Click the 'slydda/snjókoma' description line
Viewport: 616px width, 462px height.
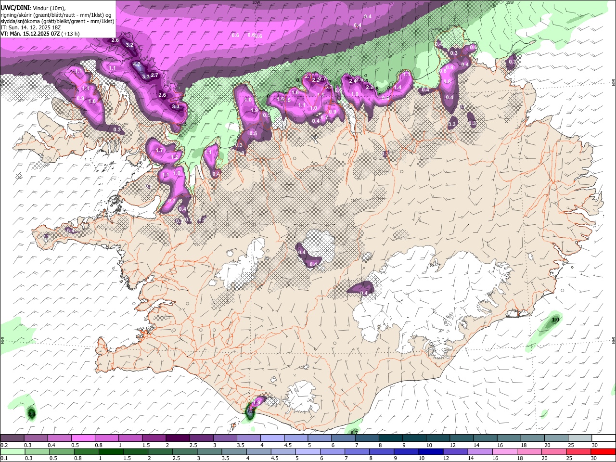[x=57, y=21]
